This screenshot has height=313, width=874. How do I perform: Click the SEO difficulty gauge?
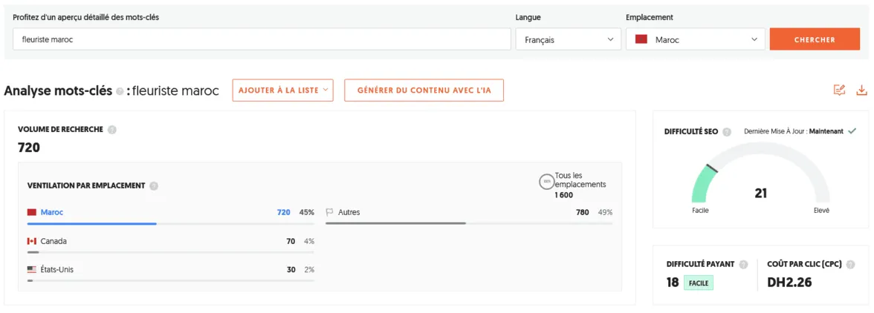coord(761,172)
